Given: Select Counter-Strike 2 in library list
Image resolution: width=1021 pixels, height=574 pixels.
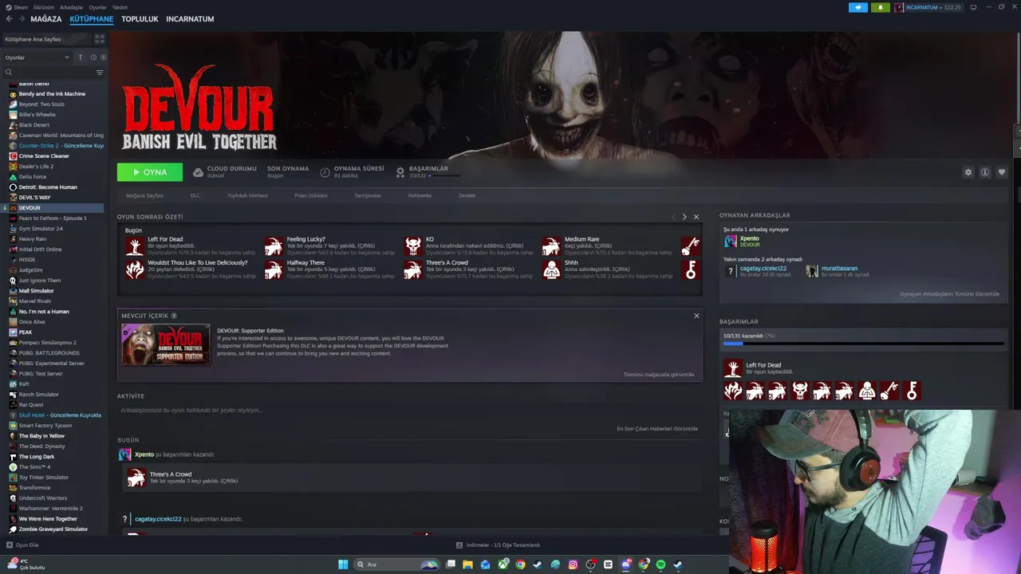Looking at the screenshot, I should coord(56,146).
